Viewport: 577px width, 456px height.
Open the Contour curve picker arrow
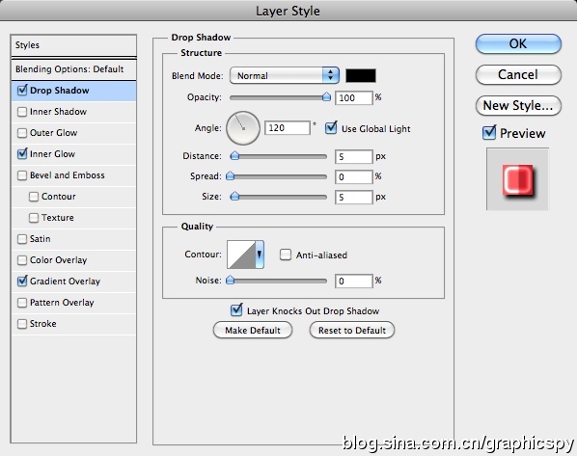tap(260, 255)
